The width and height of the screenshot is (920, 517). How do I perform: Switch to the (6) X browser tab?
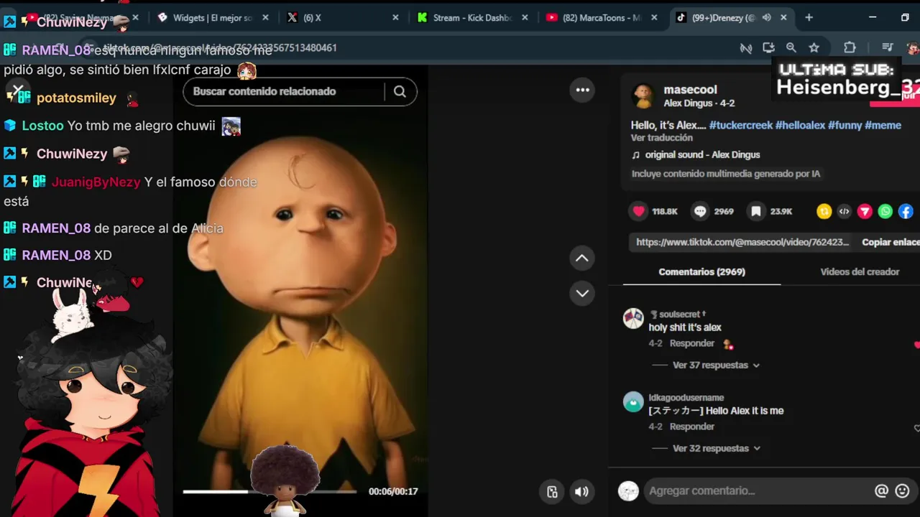[x=343, y=17]
